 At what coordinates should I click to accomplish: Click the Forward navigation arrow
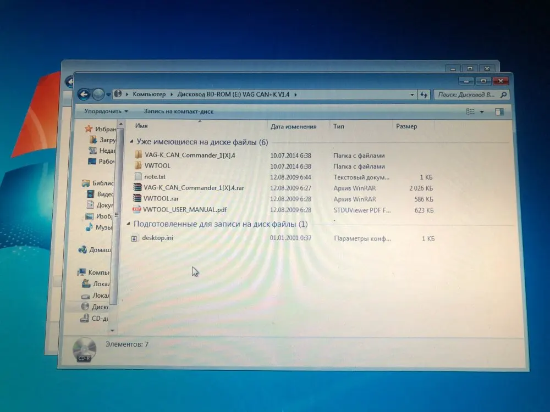pos(98,94)
